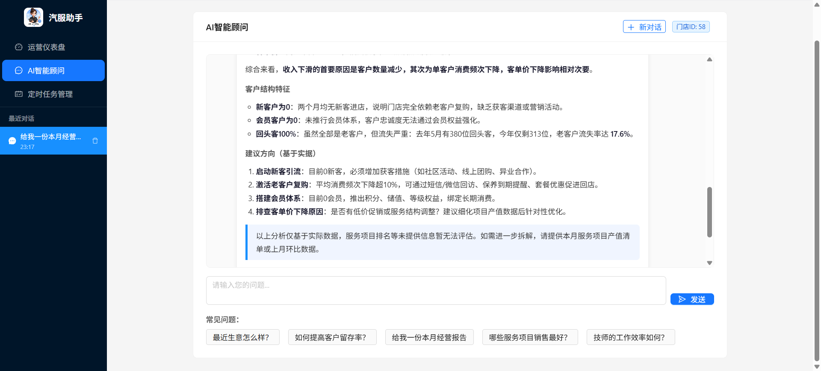Click the calendar icon beside 定时任务管理
The width and height of the screenshot is (821, 371).
pyautogui.click(x=19, y=94)
